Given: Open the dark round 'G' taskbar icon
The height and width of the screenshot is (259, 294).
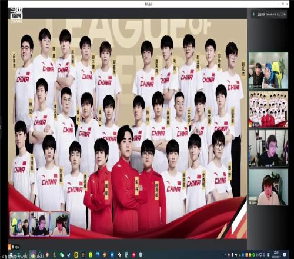Looking at the screenshot, I should 83,255.
